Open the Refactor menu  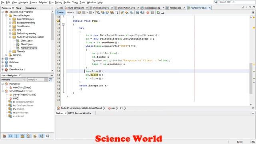coord(43,2)
